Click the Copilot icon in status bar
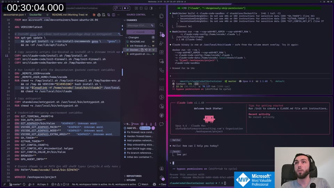 click(154, 184)
